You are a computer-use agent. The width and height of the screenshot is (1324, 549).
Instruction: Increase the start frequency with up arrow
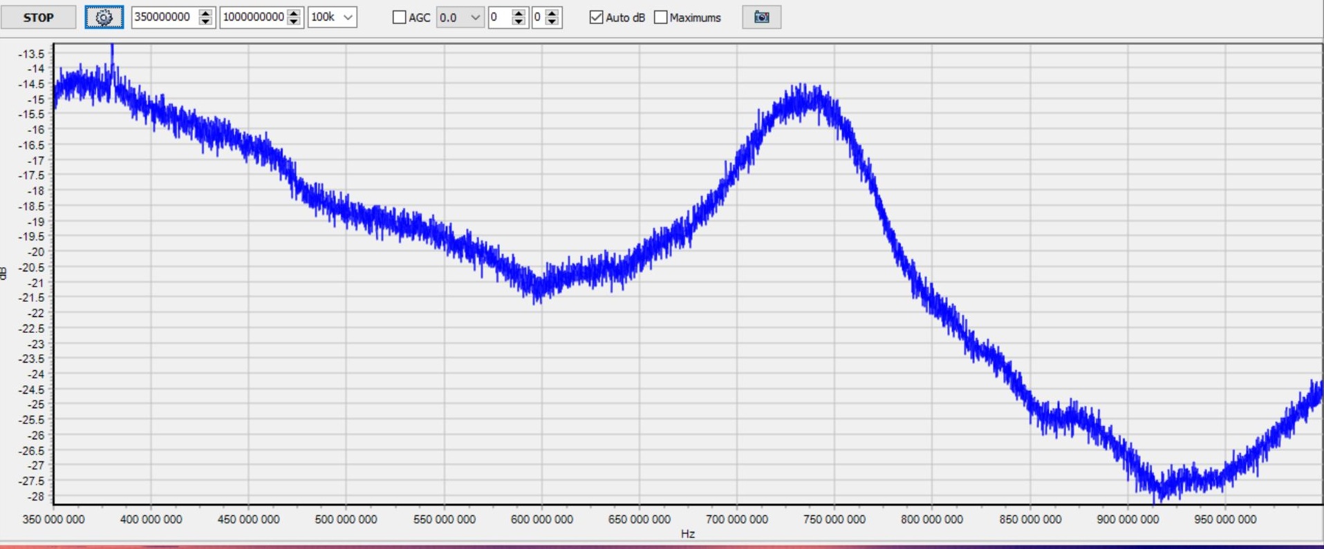click(206, 13)
